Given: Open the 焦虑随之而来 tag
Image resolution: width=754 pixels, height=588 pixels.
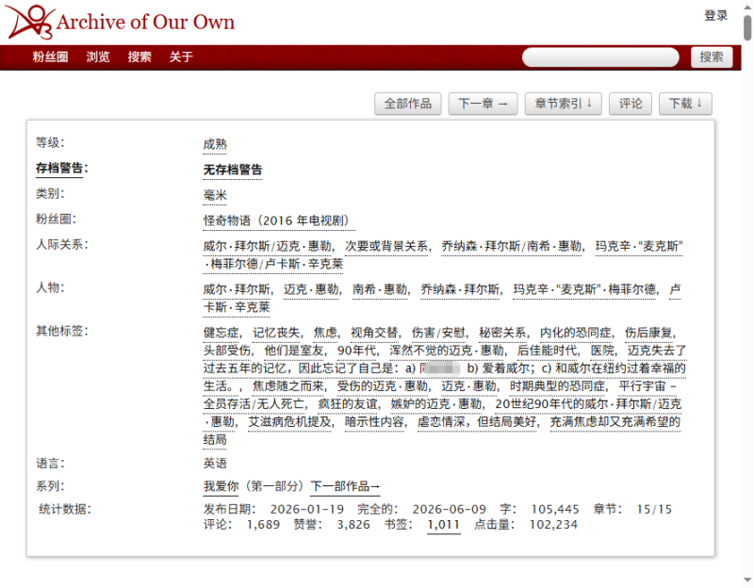Looking at the screenshot, I should click(x=288, y=386).
